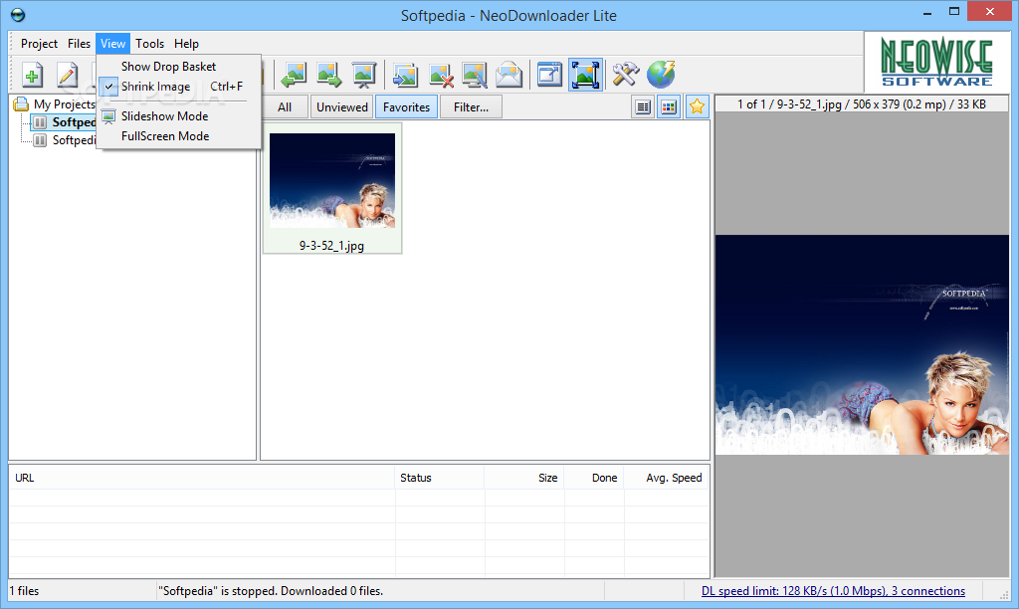This screenshot has width=1019, height=609.
Task: Go to the next image
Action: point(328,75)
